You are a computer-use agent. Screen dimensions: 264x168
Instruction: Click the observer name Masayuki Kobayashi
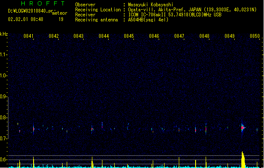coord(151,5)
